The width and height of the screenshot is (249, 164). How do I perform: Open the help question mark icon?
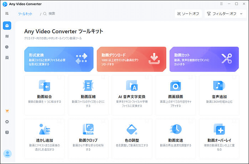point(7,132)
